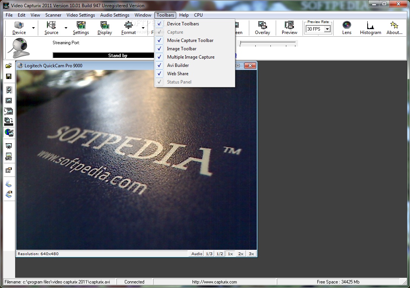
Task: Open the View menu
Action: point(35,15)
